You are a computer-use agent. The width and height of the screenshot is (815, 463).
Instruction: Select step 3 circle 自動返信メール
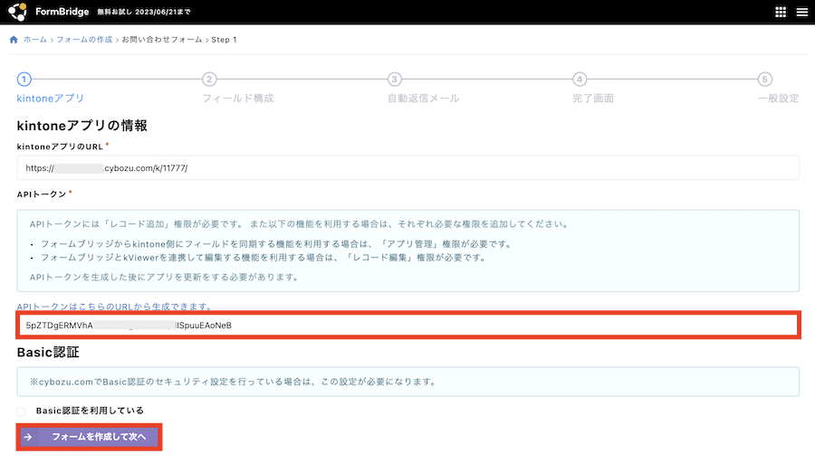point(395,80)
